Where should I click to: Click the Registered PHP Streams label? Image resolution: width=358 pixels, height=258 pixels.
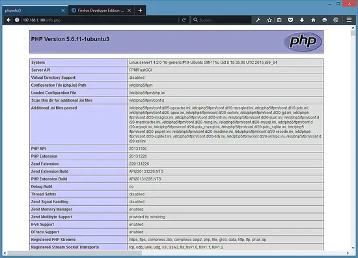(x=53, y=240)
